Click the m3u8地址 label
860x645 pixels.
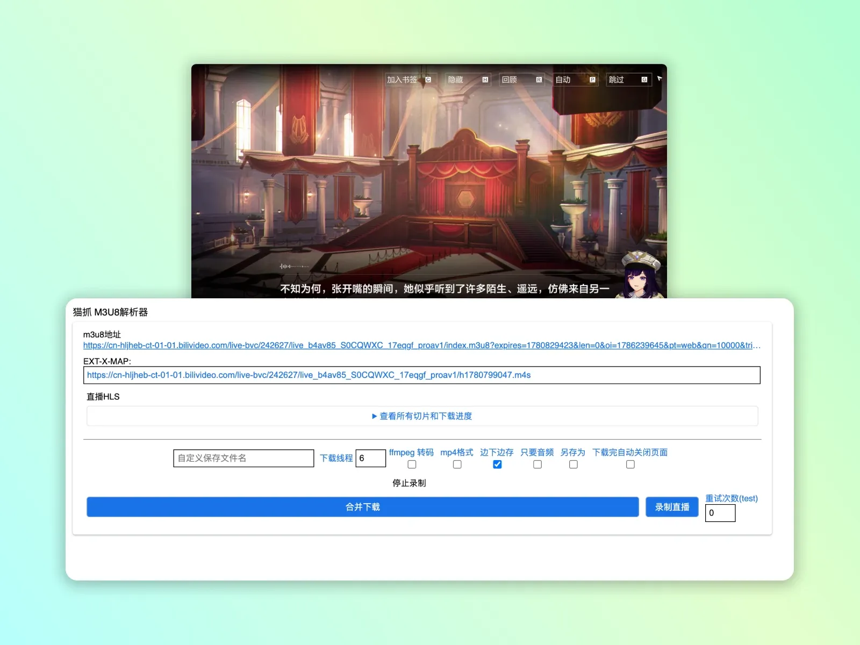point(102,334)
